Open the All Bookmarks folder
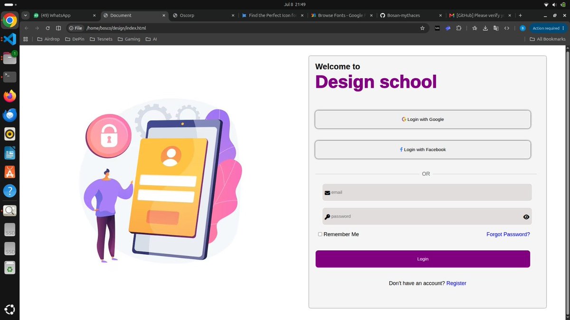 [548, 39]
